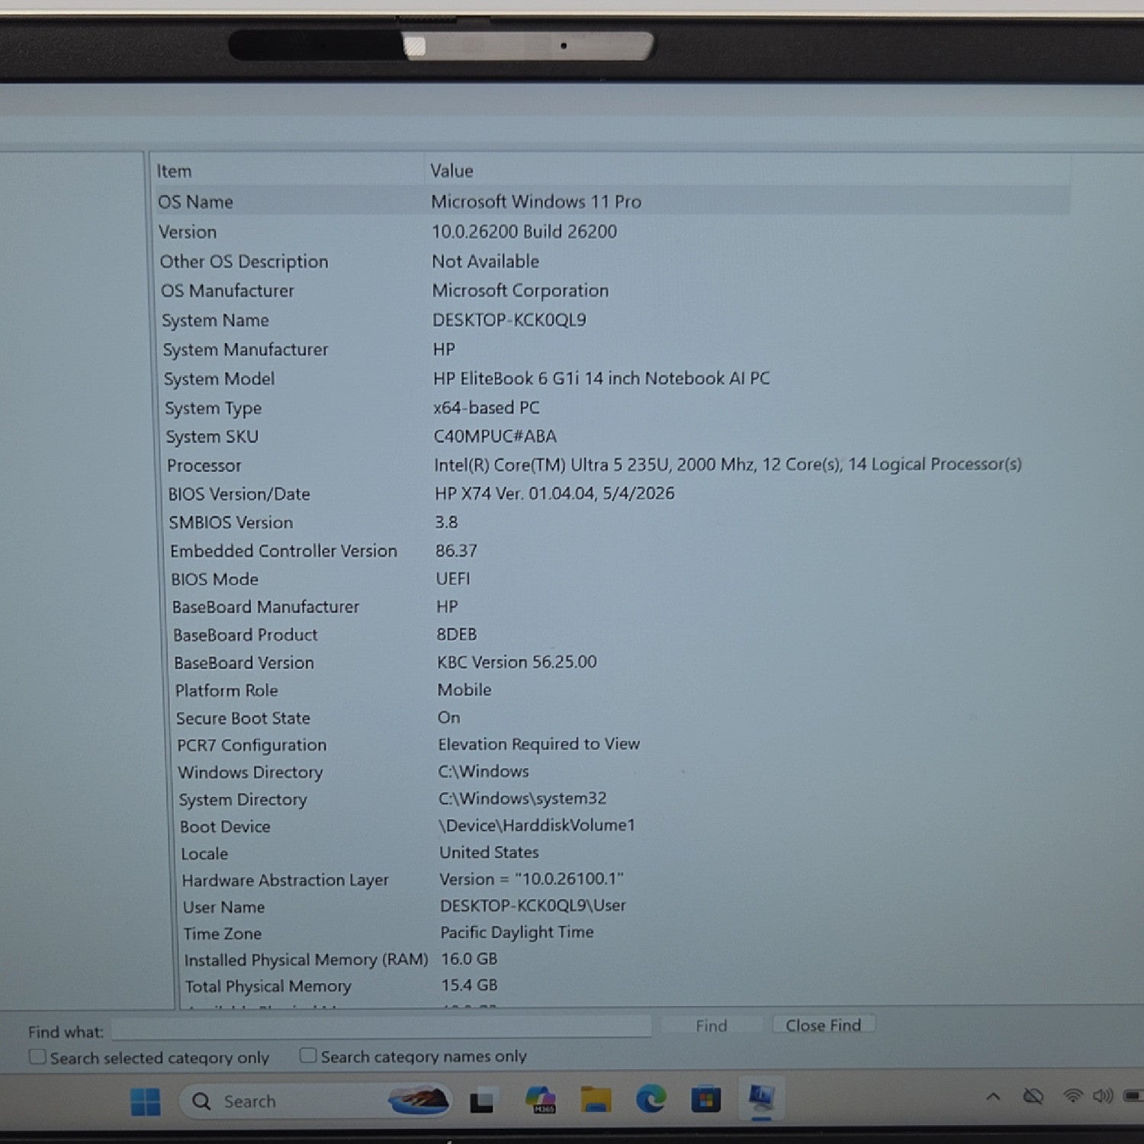
Task: Click the volume speaker tray icon
Action: coord(1103,1096)
